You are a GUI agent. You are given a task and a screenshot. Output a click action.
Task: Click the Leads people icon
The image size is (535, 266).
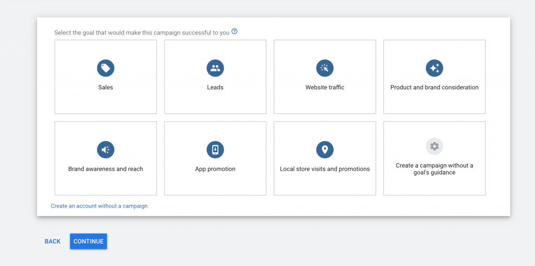[x=215, y=68]
